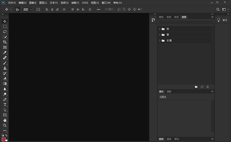Open the History panel icon
The image size is (231, 142).
point(153,20)
